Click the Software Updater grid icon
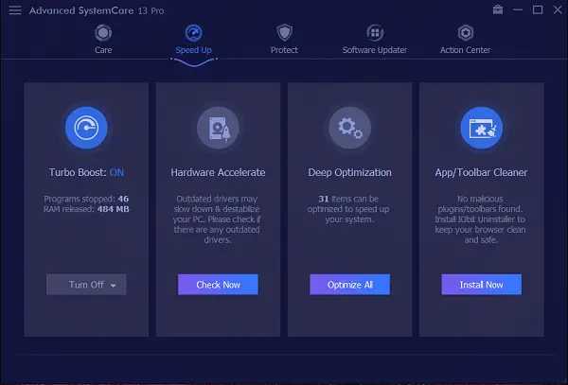The image size is (568, 385). point(375,33)
